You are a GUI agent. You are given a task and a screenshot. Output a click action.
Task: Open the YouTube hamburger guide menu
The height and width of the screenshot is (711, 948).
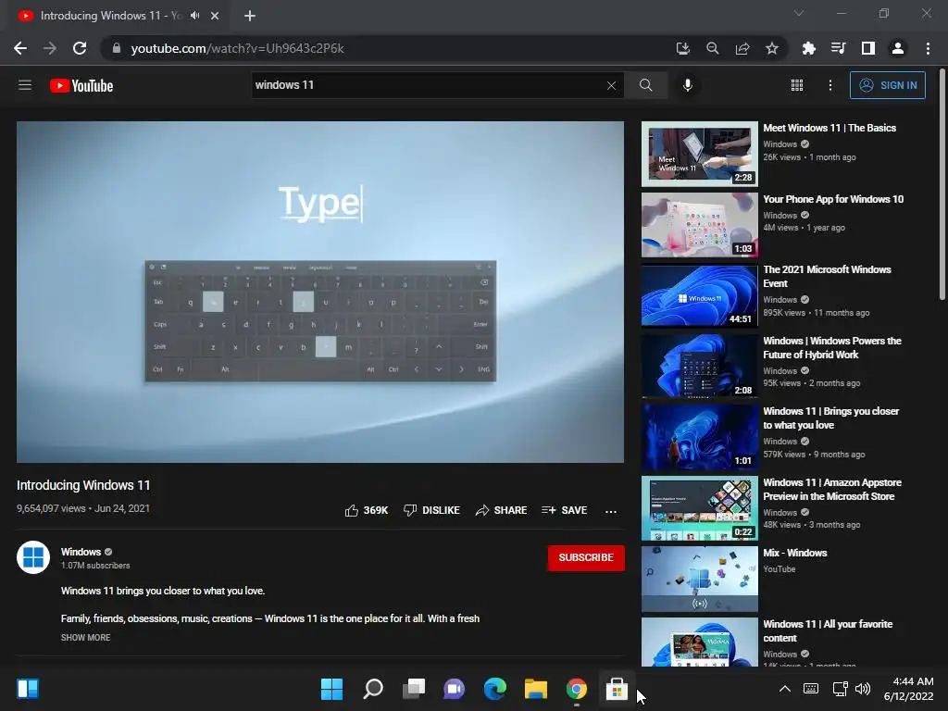(x=25, y=85)
